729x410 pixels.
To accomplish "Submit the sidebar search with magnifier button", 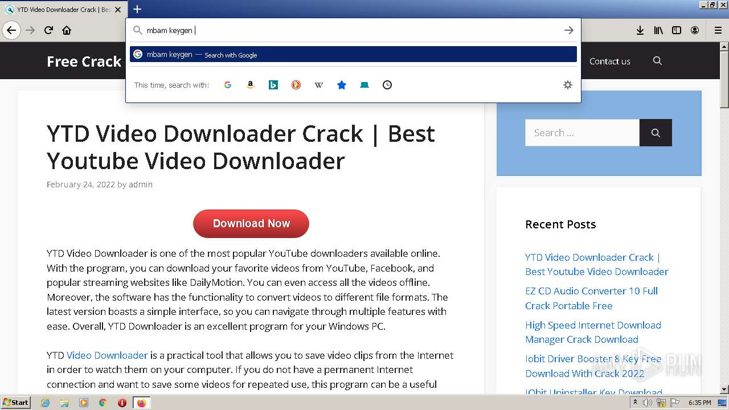I will click(656, 133).
